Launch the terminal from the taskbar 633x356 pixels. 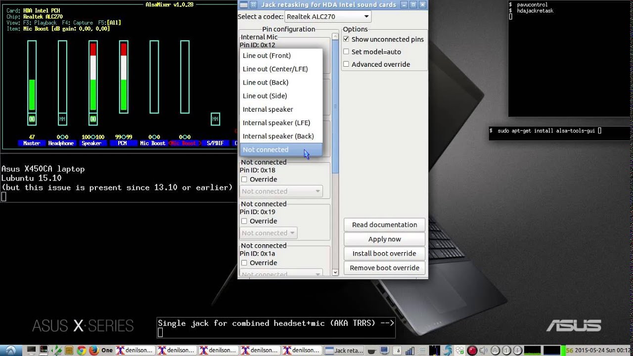pyautogui.click(x=44, y=350)
